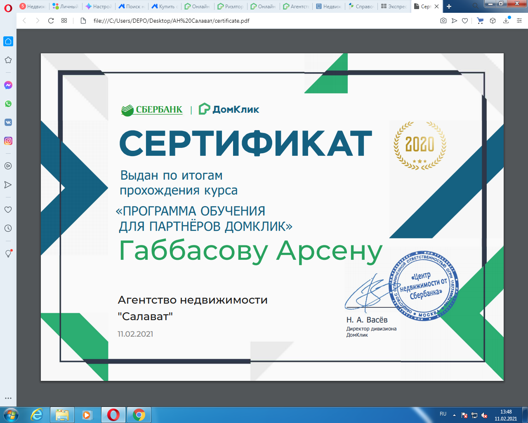Open the Speed Dial home sidebar icon

pyautogui.click(x=8, y=41)
